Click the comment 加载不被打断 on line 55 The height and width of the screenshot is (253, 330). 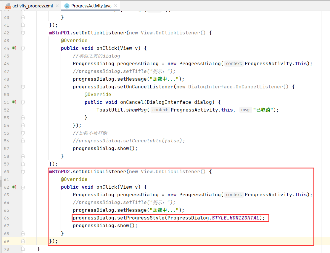[x=90, y=133]
